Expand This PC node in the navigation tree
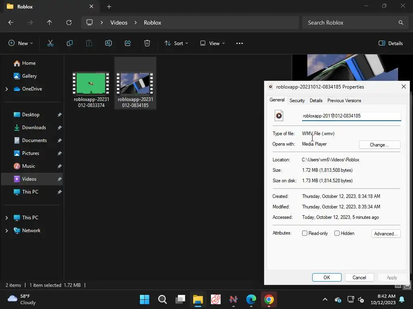The height and width of the screenshot is (309, 413). tap(6, 218)
